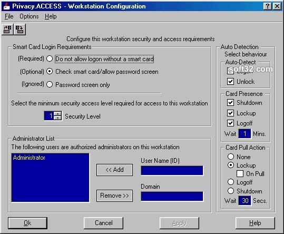Open the Help menu
284x234 pixels.
pyautogui.click(x=51, y=16)
